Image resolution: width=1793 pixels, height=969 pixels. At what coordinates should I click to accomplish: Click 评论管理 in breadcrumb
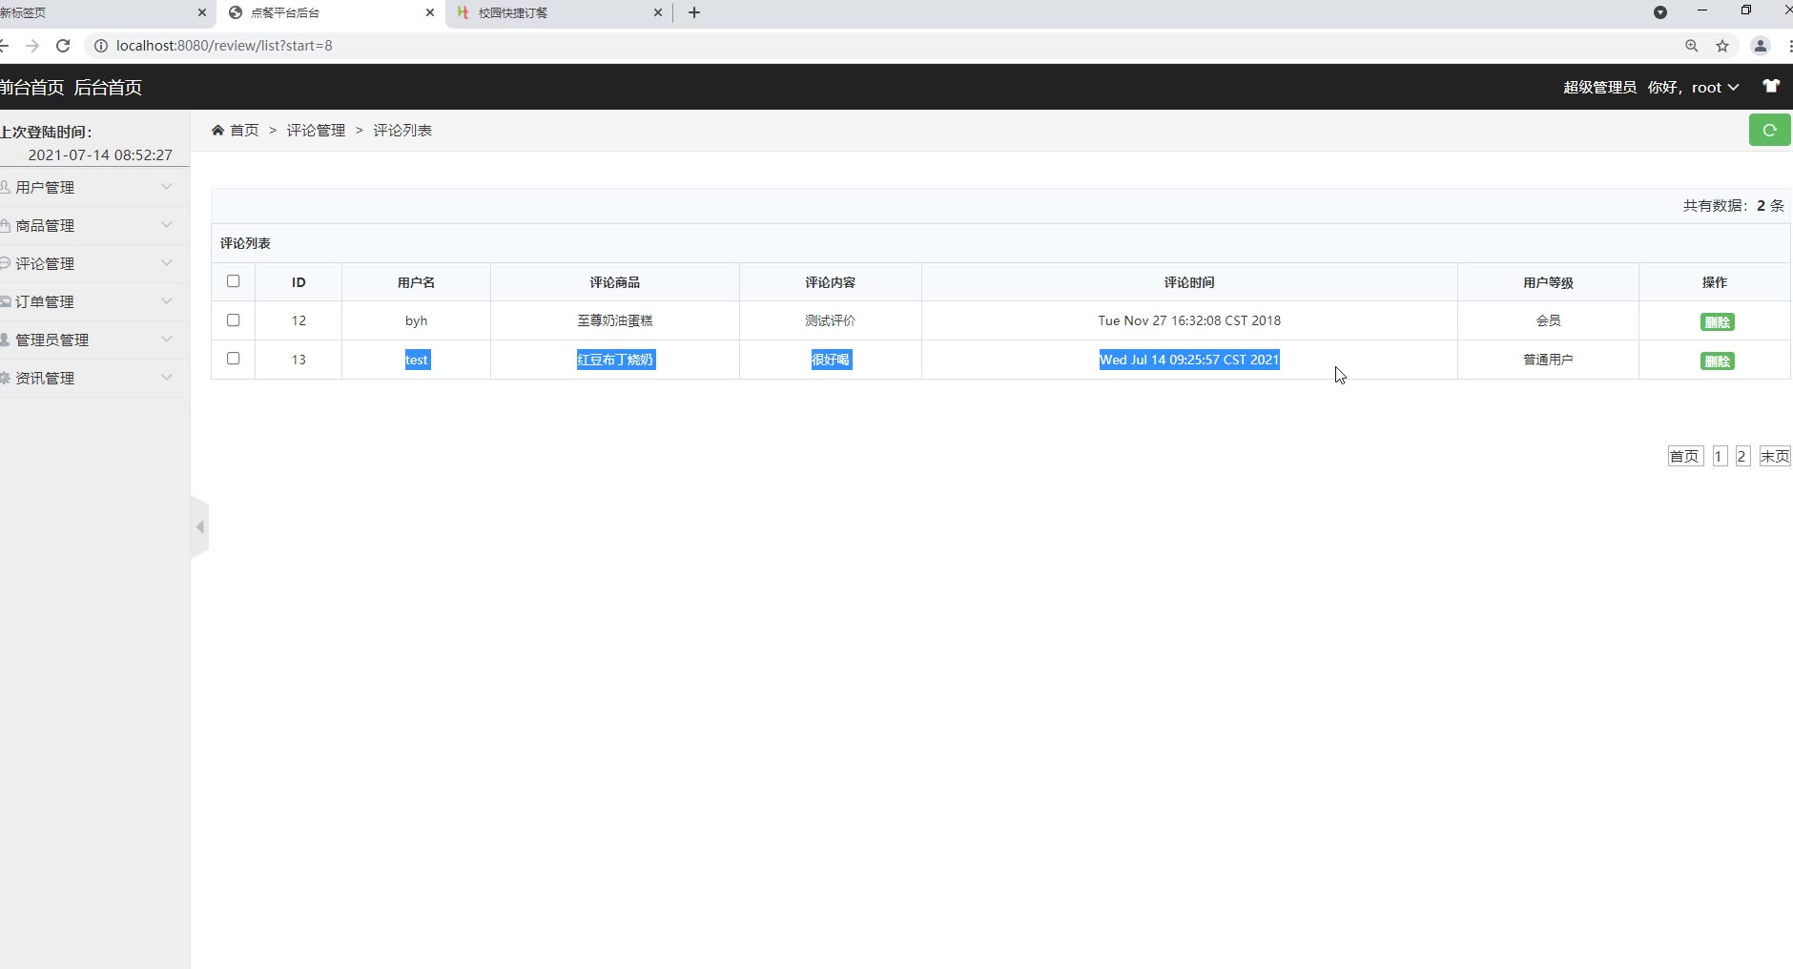[316, 130]
